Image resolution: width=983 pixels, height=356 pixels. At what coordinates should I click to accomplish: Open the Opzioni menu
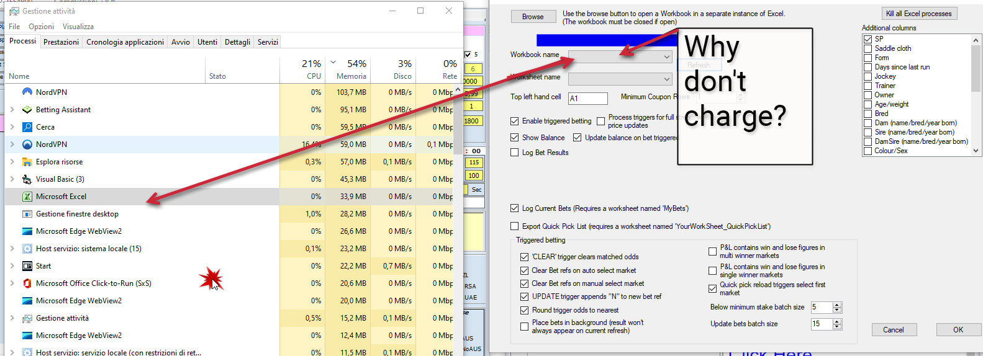[41, 27]
